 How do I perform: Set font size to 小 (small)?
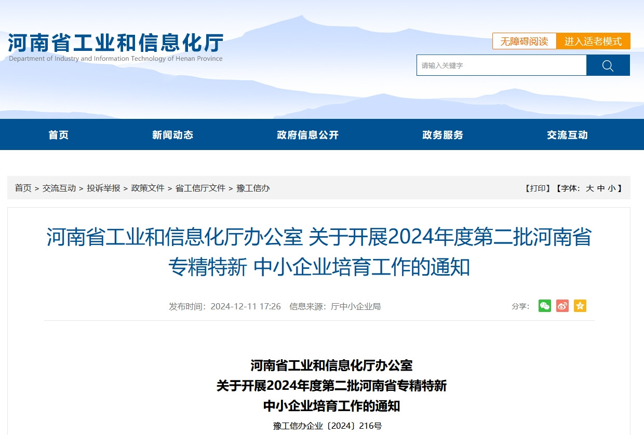(x=616, y=188)
